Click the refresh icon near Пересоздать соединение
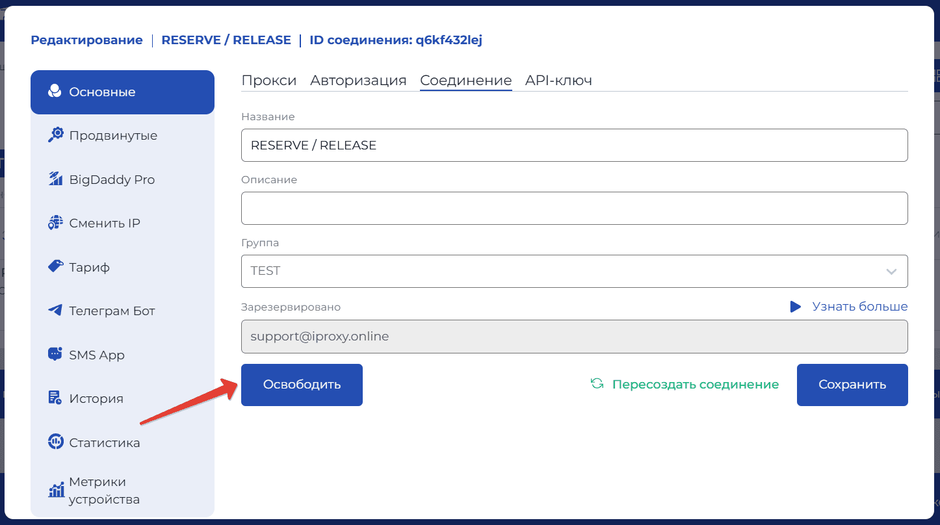The image size is (940, 525). pyautogui.click(x=597, y=384)
